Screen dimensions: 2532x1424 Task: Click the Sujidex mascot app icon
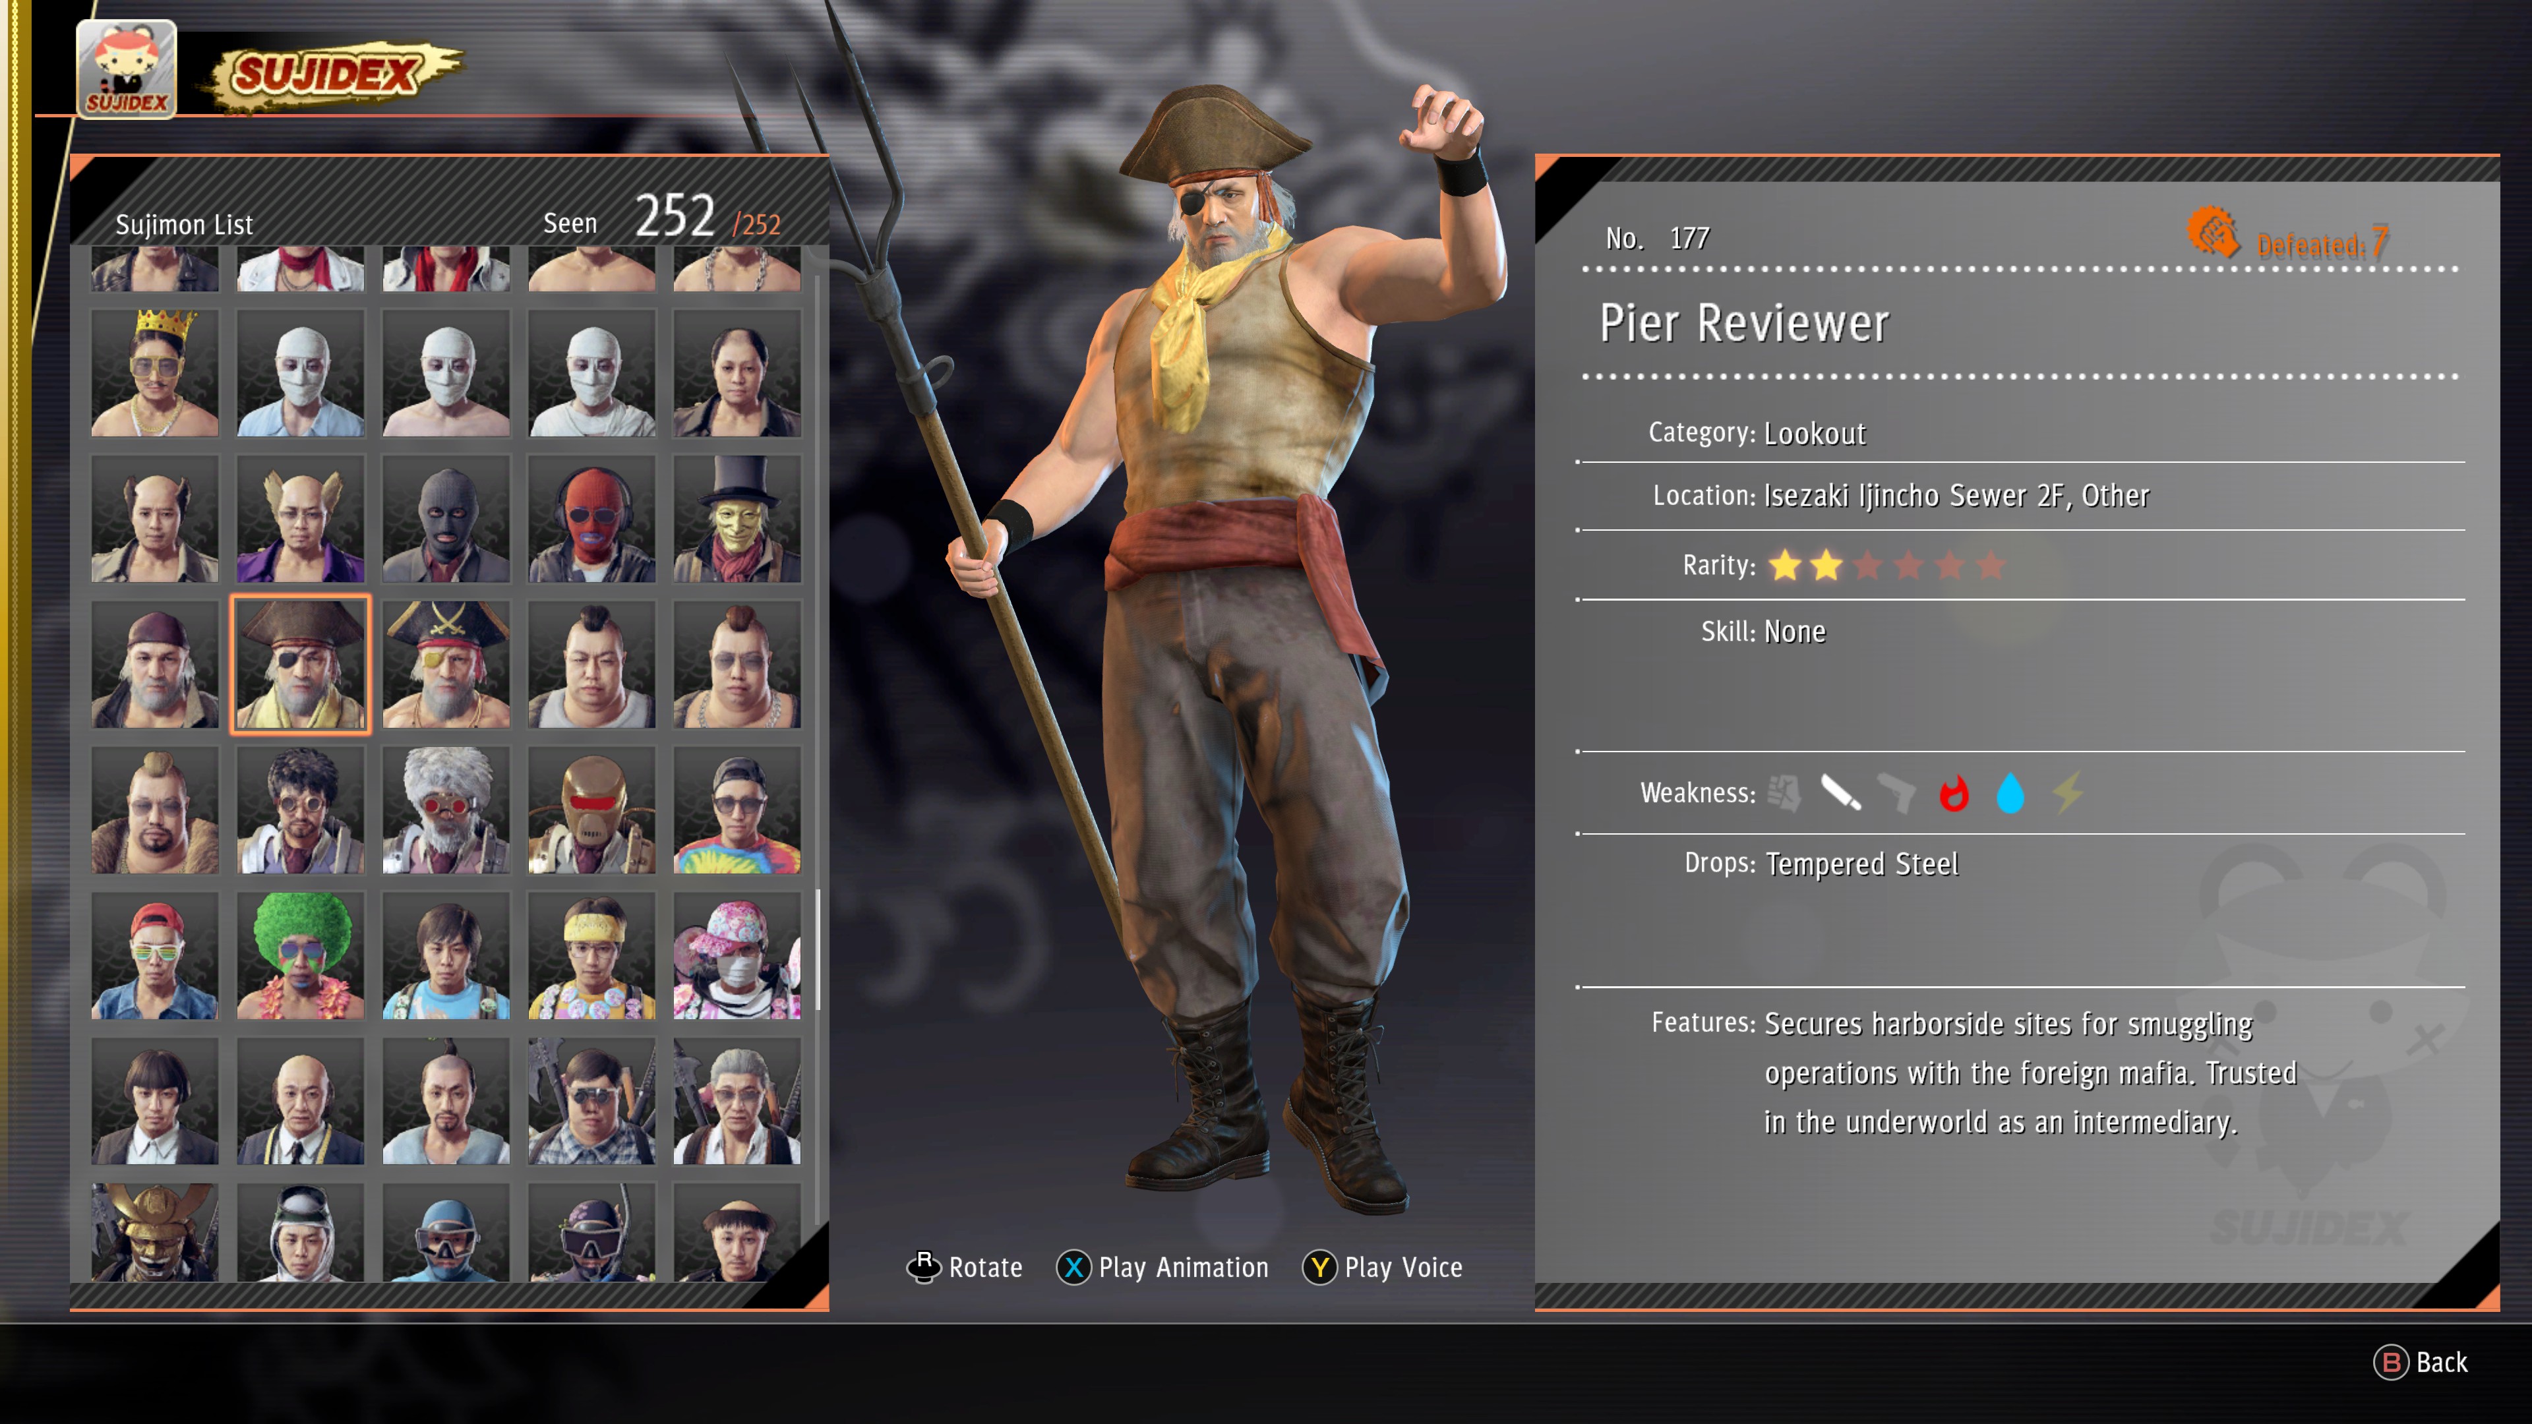pyautogui.click(x=127, y=69)
